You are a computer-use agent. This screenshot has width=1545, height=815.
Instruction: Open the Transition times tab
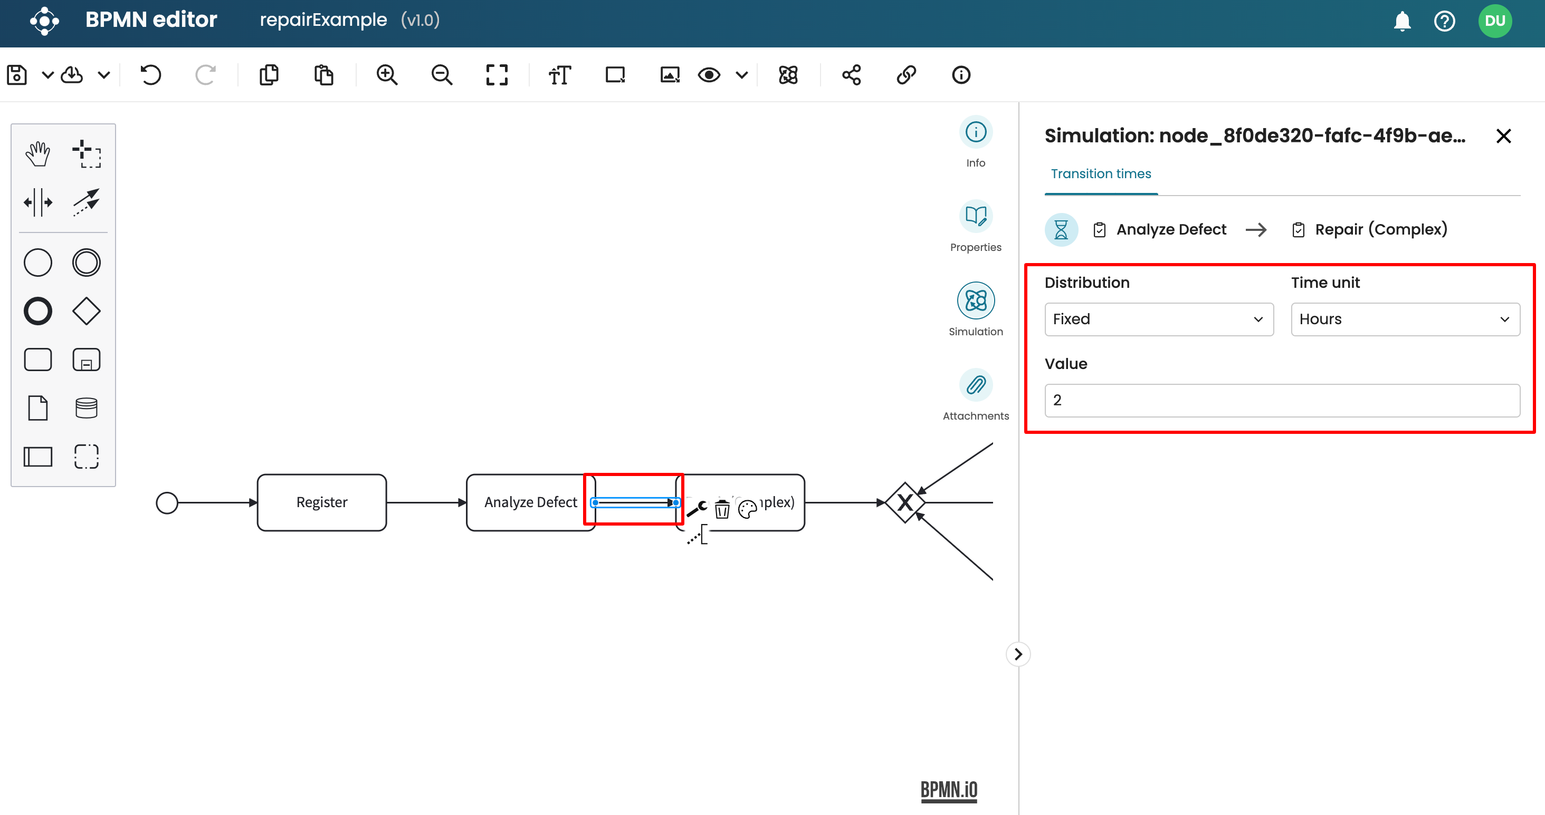1101,174
